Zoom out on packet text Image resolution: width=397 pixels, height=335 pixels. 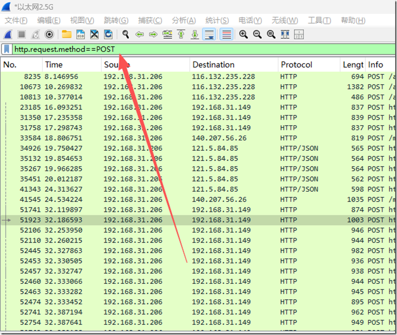click(x=257, y=34)
